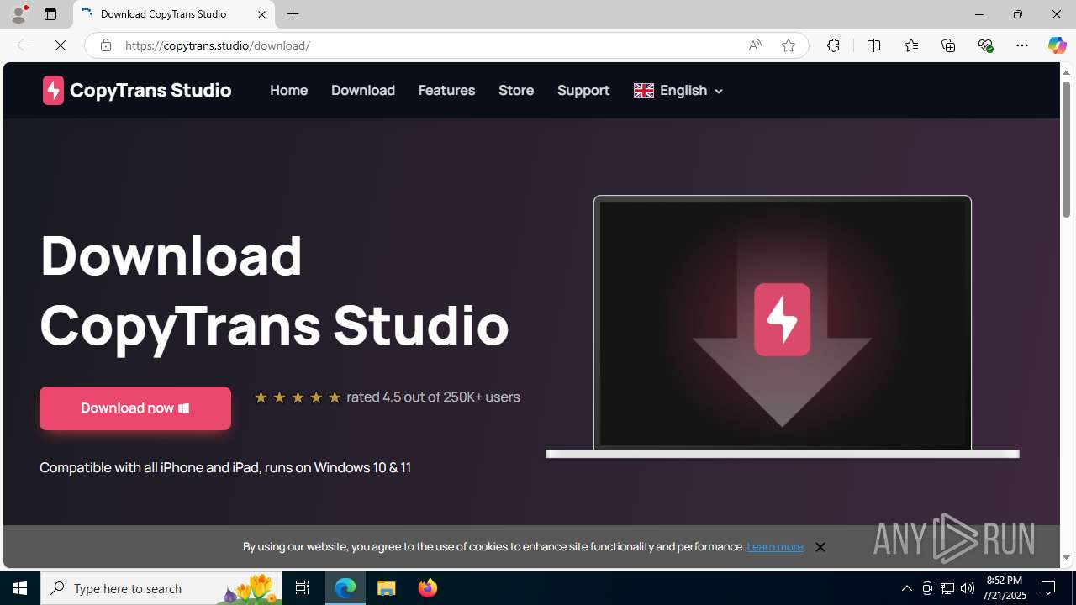Click the taskbar clock and date

1005,588
